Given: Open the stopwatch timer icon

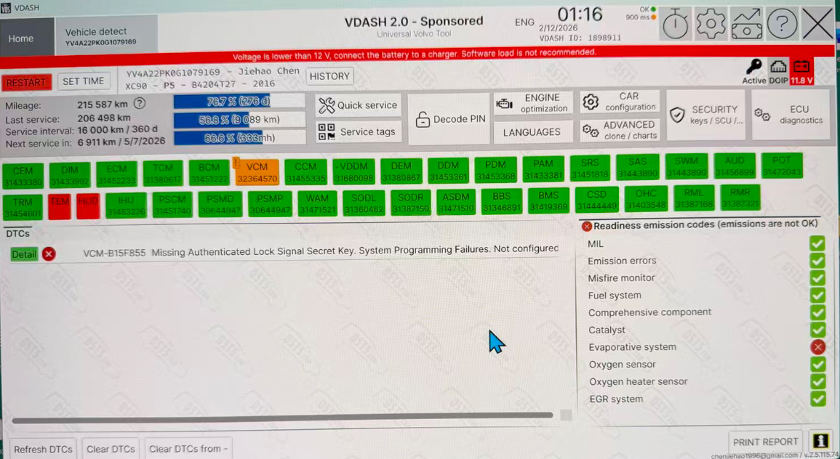Looking at the screenshot, I should point(676,25).
